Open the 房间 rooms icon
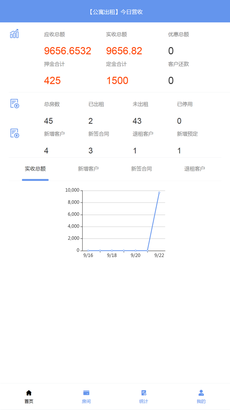The width and height of the screenshot is (230, 410). tap(86, 393)
